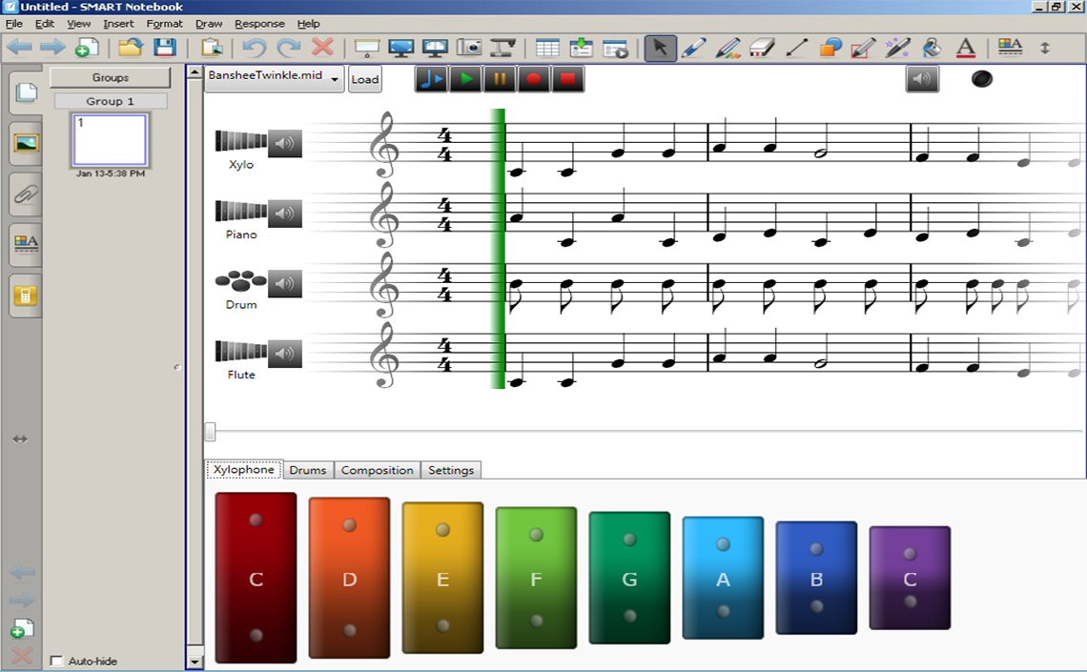
Task: Open Add-ons sidebar tab
Action: [27, 295]
